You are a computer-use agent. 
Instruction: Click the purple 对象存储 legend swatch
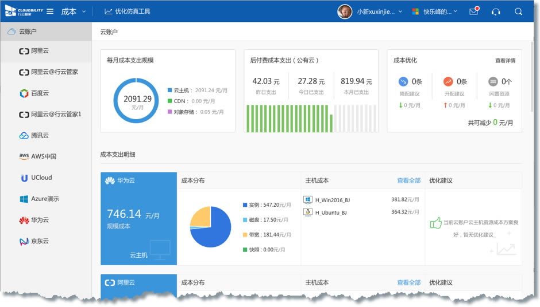(169, 112)
